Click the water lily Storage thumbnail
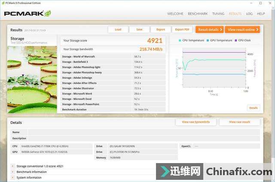 coord(32,80)
